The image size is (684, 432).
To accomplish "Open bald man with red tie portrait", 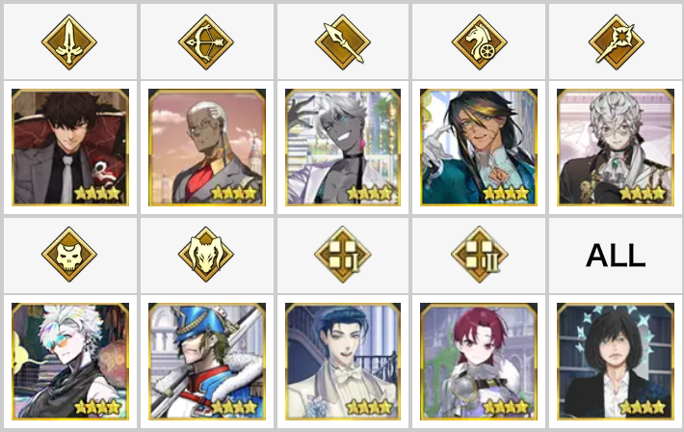I will point(207,148).
